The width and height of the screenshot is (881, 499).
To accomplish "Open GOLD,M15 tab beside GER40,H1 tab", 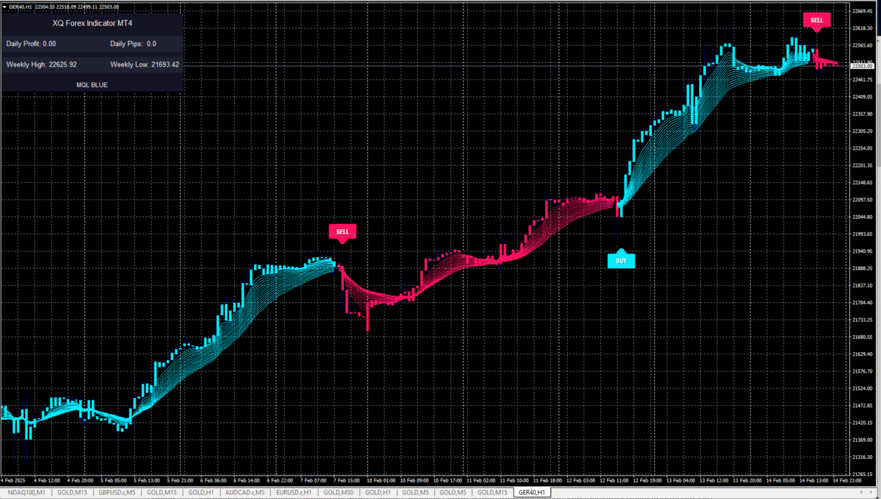I will (492, 492).
